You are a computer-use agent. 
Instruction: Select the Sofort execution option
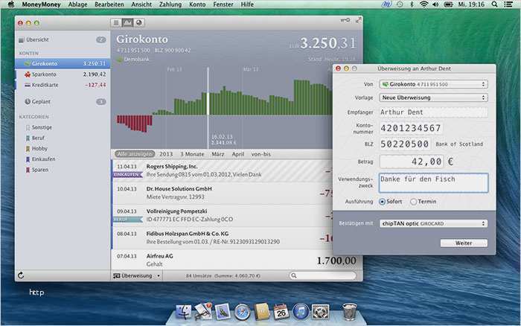coord(391,202)
